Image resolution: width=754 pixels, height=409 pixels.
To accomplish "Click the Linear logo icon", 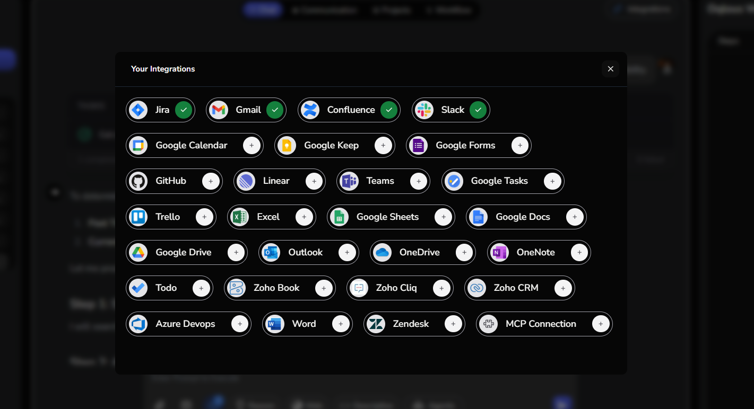I will click(246, 181).
